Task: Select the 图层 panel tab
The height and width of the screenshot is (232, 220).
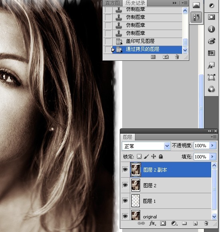Action: (128, 137)
